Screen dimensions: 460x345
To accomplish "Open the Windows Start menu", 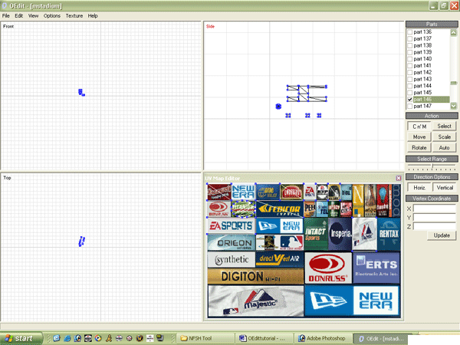I will coord(21,338).
